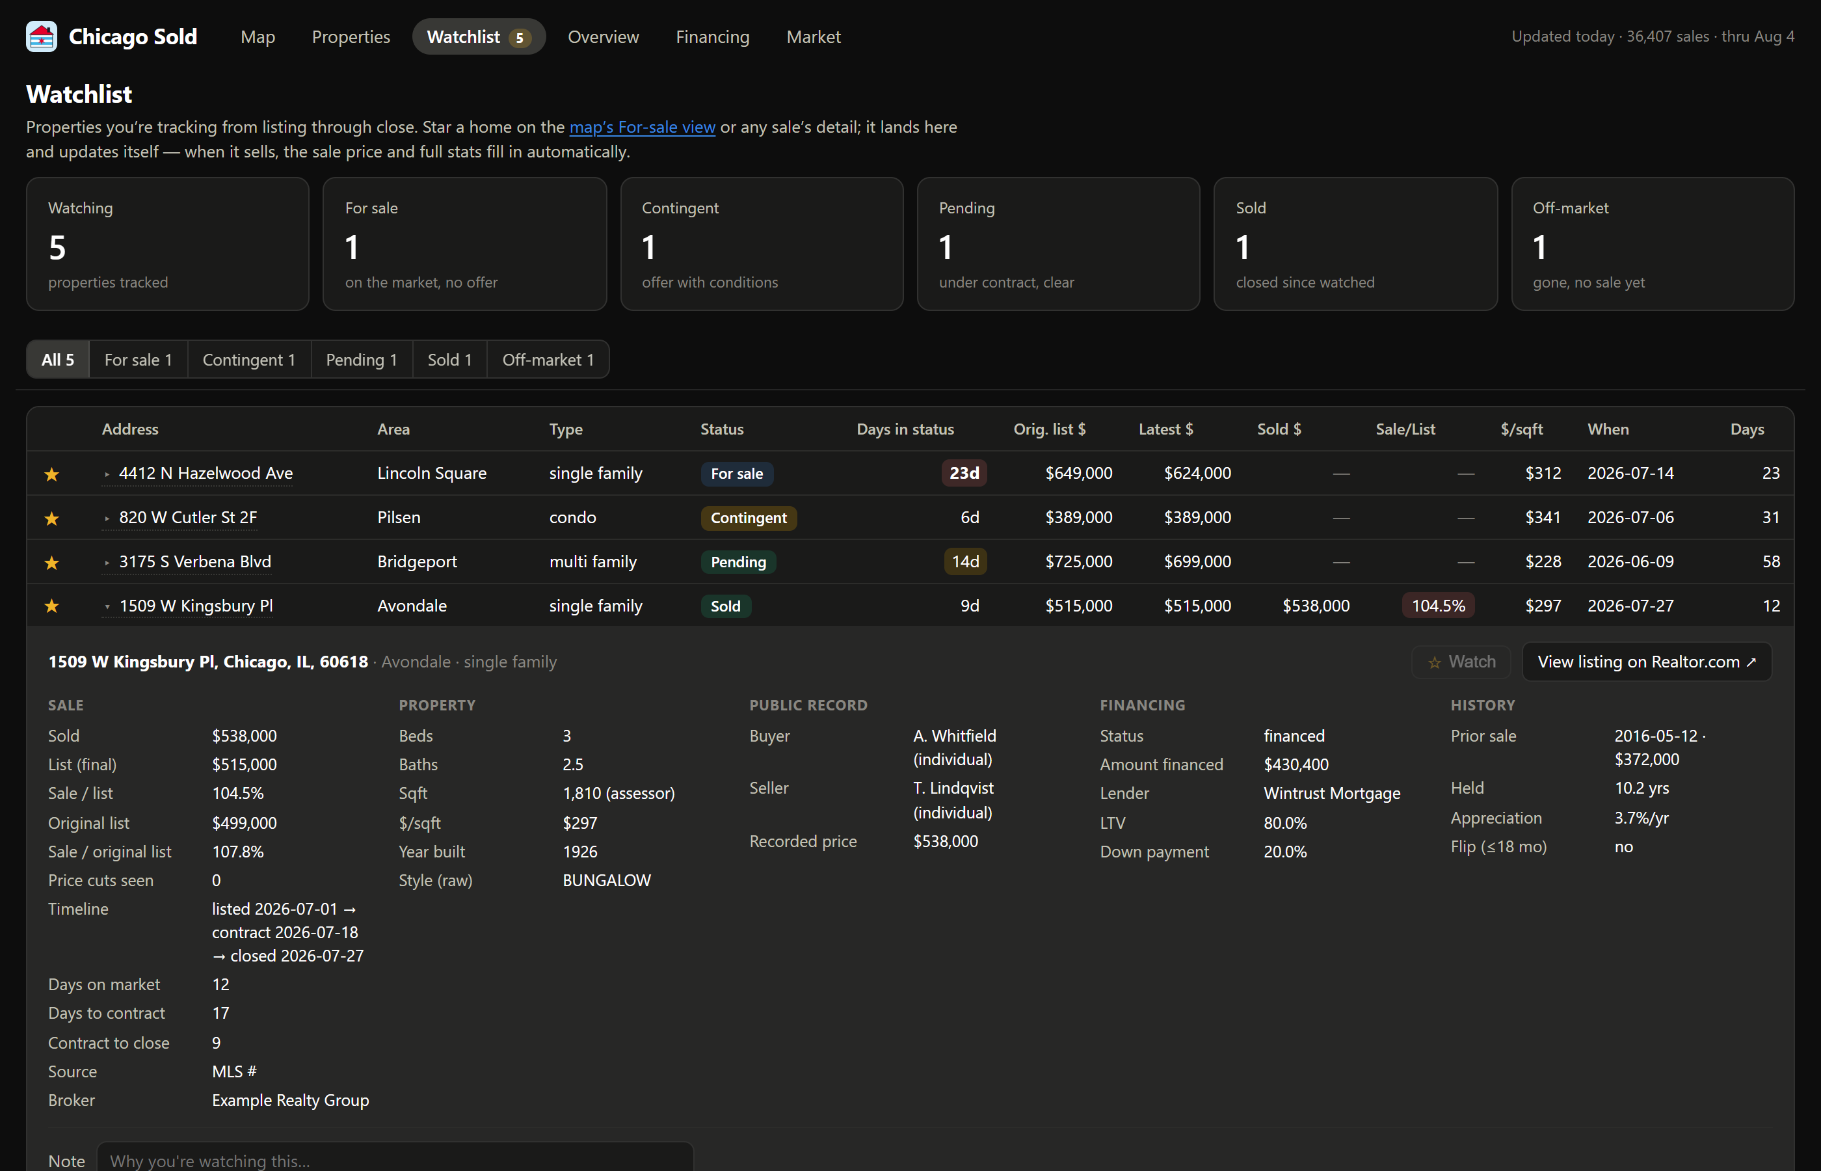Click the Wintrust Mortgage lender value
The image size is (1821, 1171).
1331,793
